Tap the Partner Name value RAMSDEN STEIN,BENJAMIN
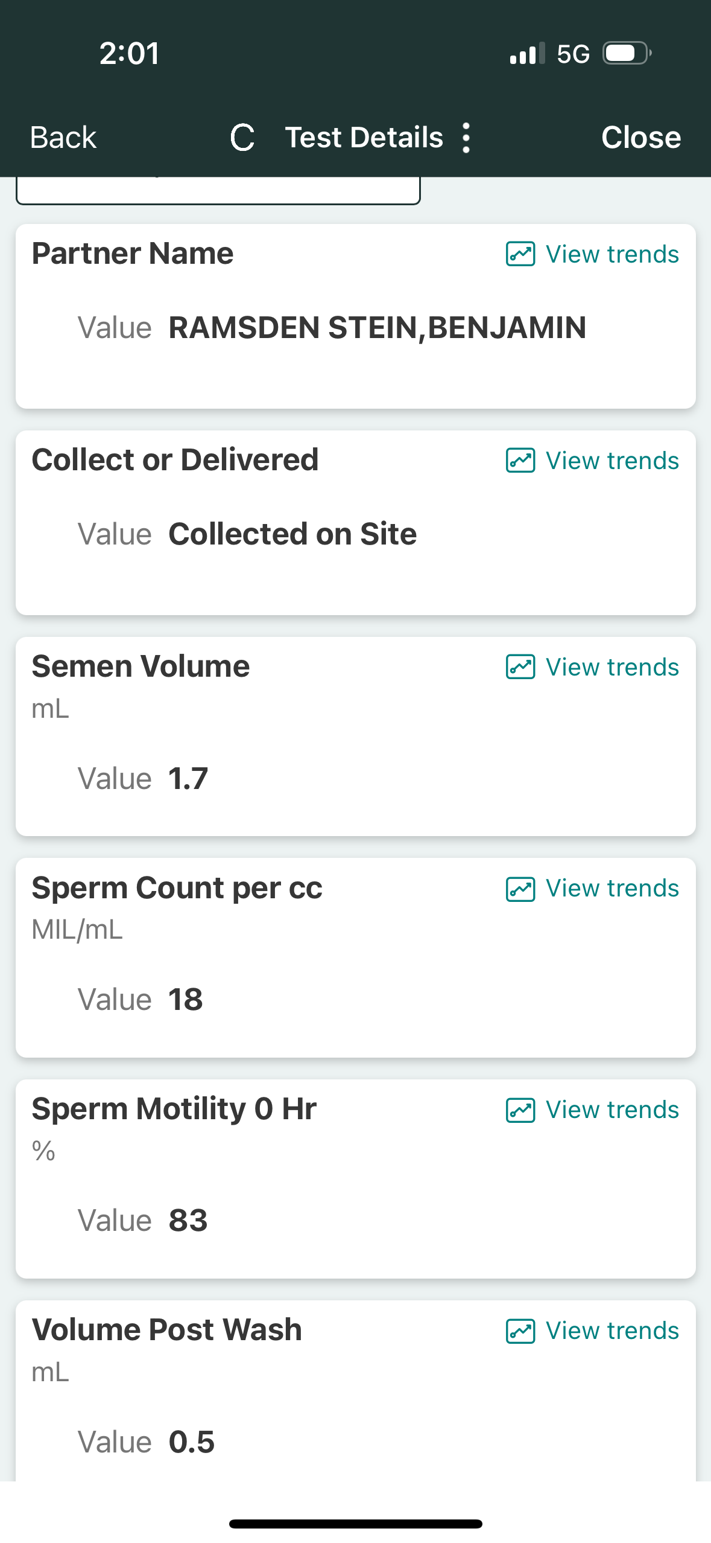The width and height of the screenshot is (711, 1543). tap(377, 328)
